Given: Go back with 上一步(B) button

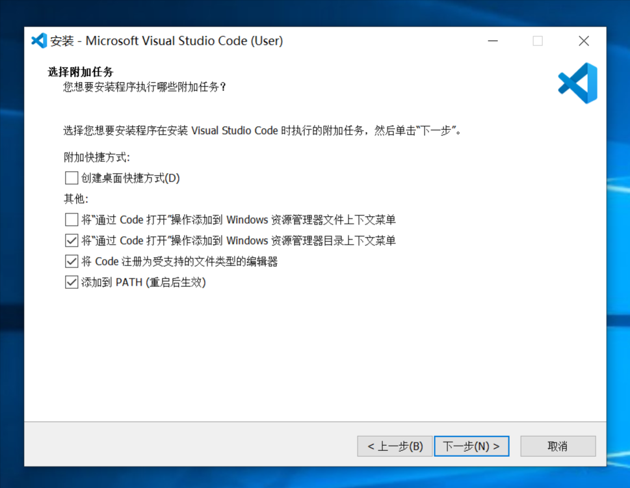Looking at the screenshot, I should 395,446.
